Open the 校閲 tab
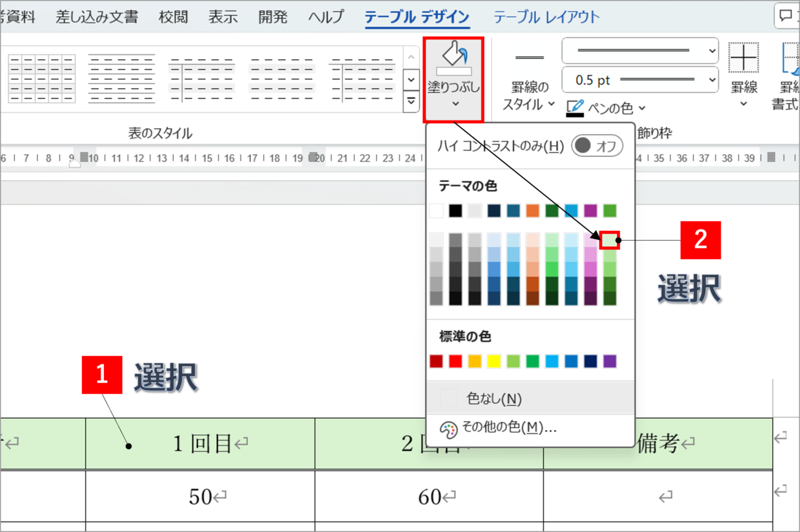This screenshot has height=532, width=800. pos(174,17)
